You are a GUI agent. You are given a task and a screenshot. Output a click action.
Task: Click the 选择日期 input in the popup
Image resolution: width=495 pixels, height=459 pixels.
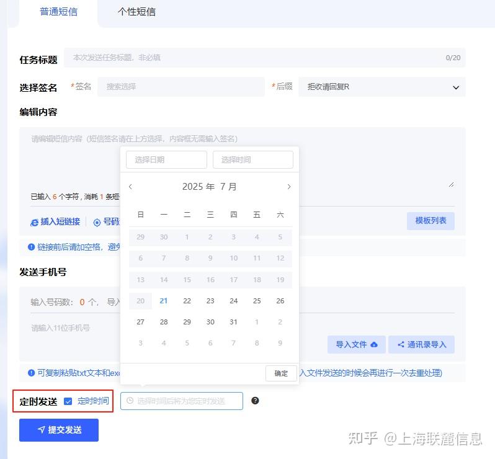pyautogui.click(x=166, y=160)
